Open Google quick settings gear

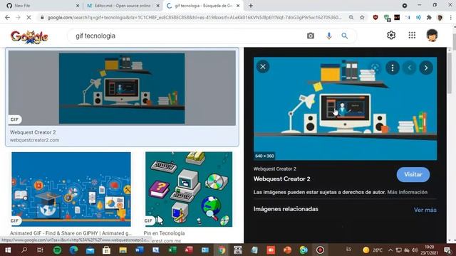[x=391, y=35]
